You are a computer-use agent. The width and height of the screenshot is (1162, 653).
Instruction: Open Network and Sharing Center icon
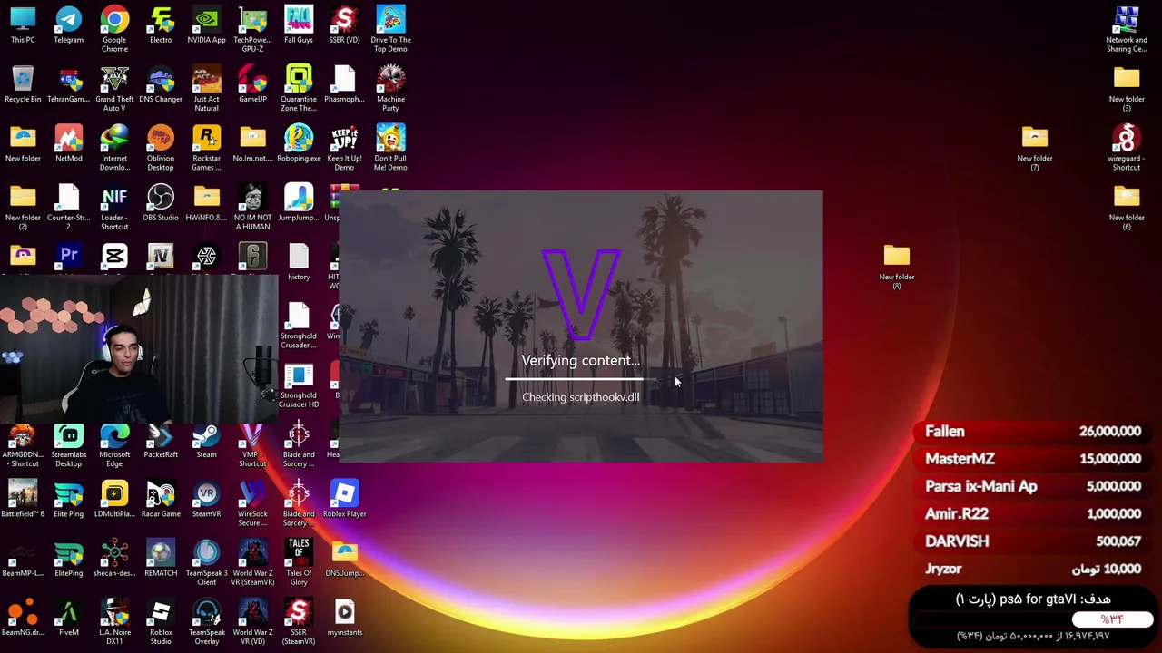click(x=1127, y=29)
